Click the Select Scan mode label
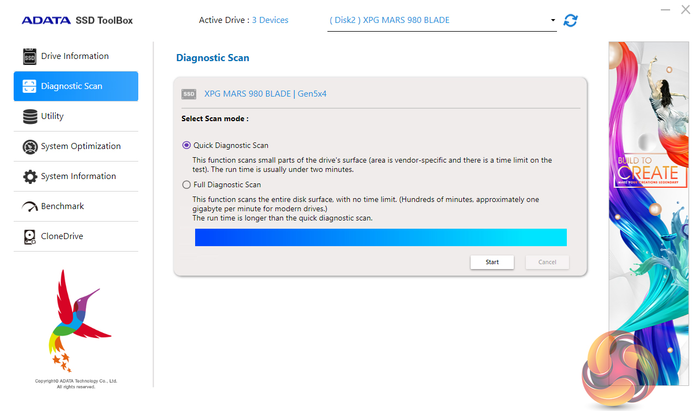 coord(215,118)
